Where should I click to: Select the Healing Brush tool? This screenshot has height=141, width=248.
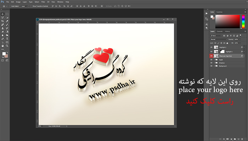coord(2,25)
